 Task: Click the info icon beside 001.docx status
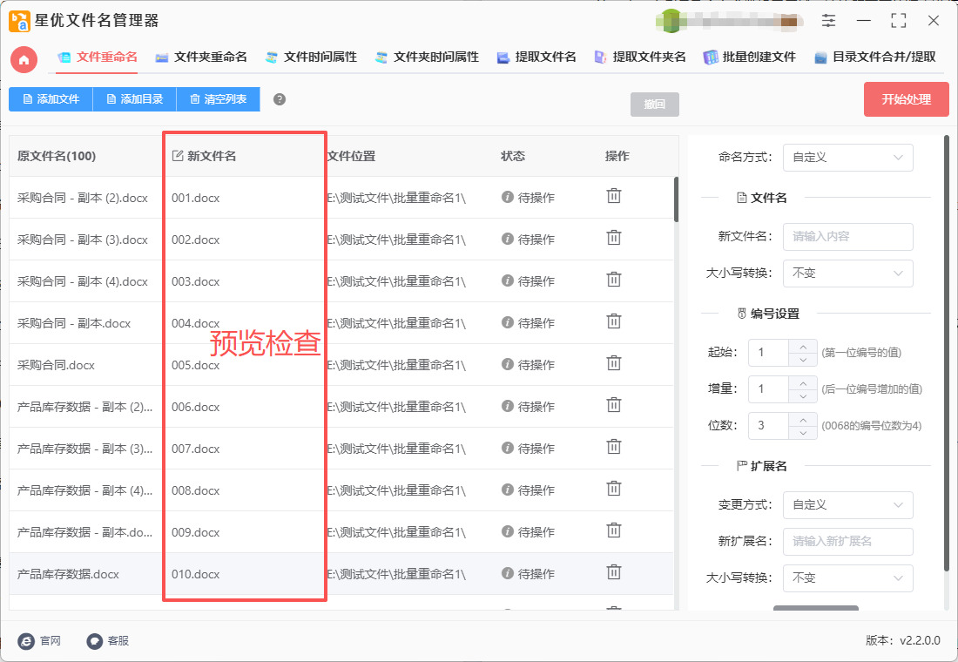coord(508,197)
